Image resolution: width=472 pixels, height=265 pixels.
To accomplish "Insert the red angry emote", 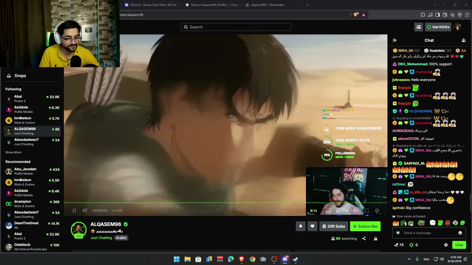I will [448, 223].
